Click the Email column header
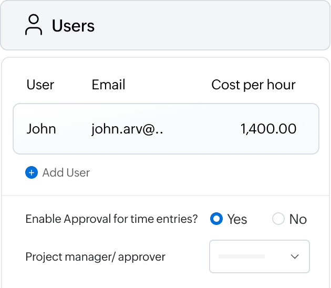The height and width of the screenshot is (288, 331). [108, 85]
